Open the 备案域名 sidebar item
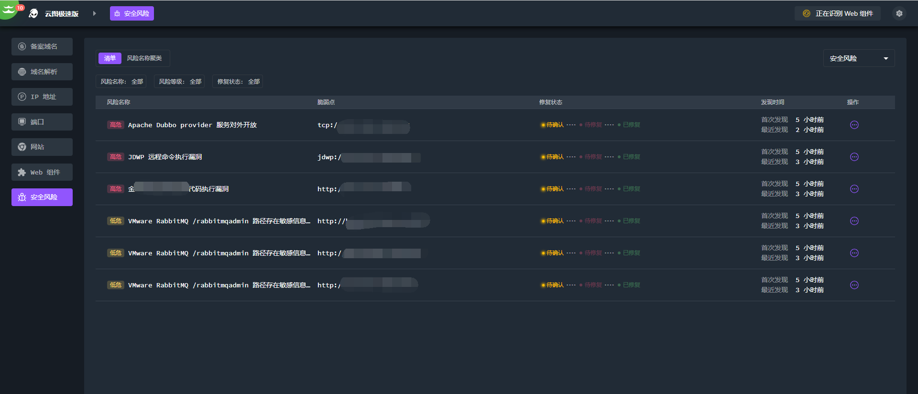 point(42,46)
